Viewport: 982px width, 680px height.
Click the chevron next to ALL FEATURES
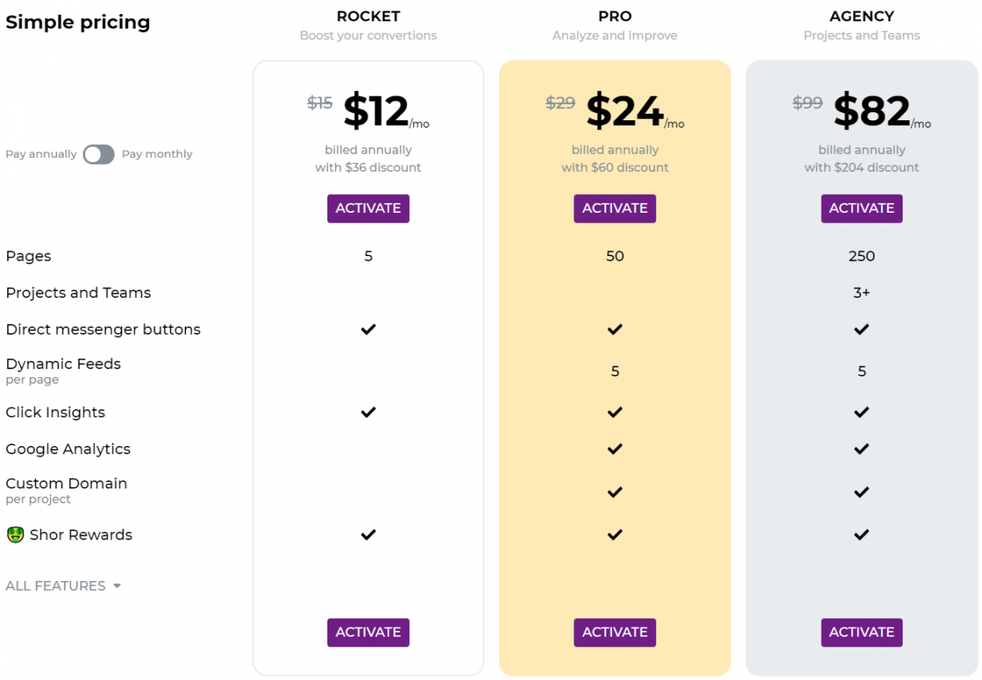point(116,586)
